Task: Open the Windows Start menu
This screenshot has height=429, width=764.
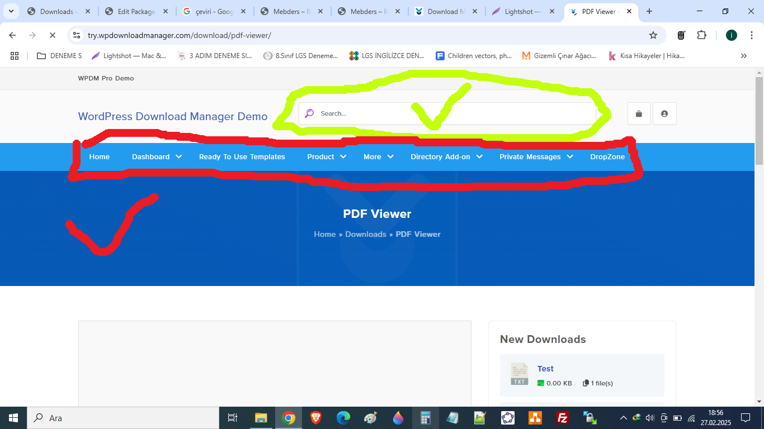Action: (13, 418)
